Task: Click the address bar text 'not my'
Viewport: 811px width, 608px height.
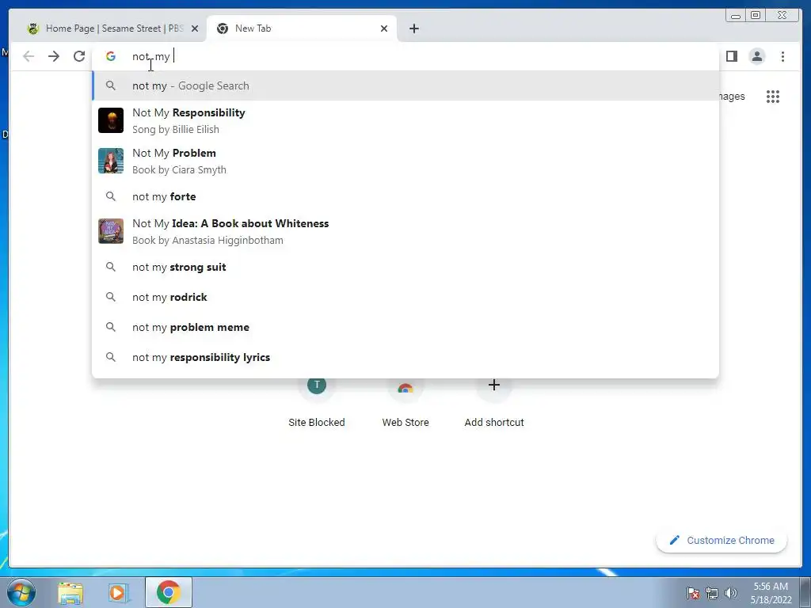Action: point(150,56)
